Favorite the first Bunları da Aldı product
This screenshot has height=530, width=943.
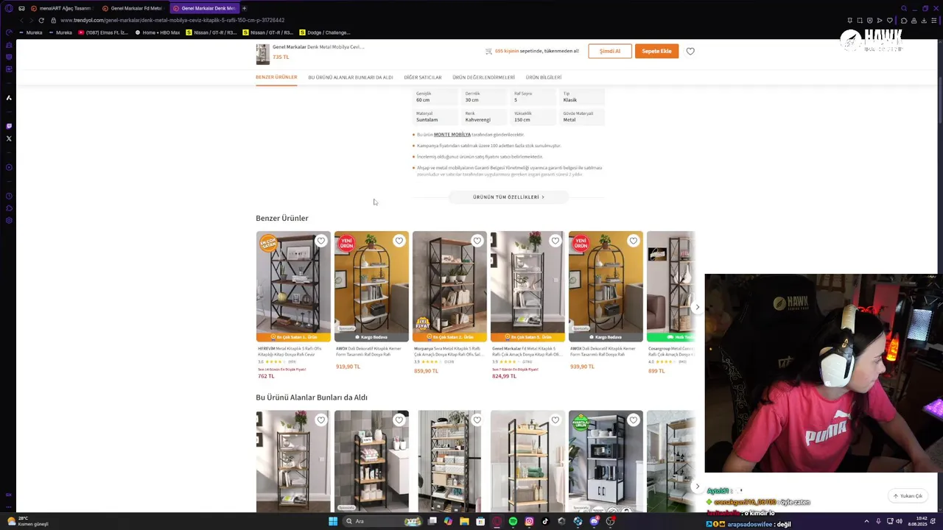(x=321, y=420)
